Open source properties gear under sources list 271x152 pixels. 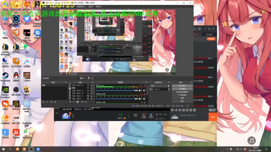78,102
